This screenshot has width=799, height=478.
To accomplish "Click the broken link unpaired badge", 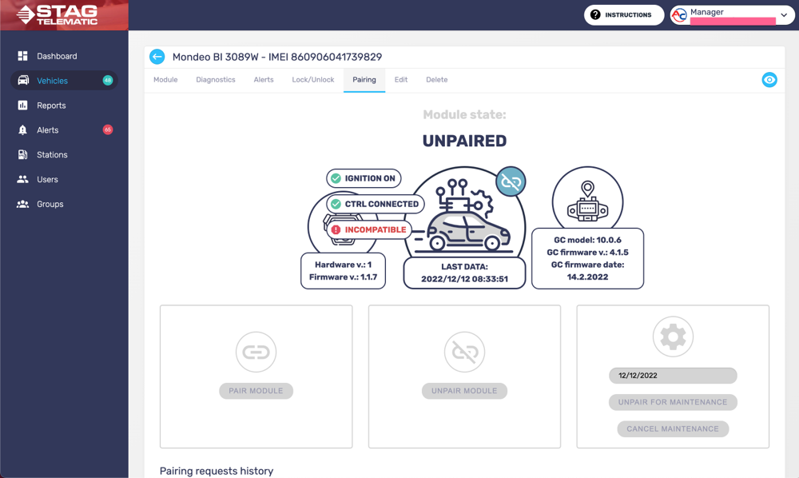I will point(511,181).
